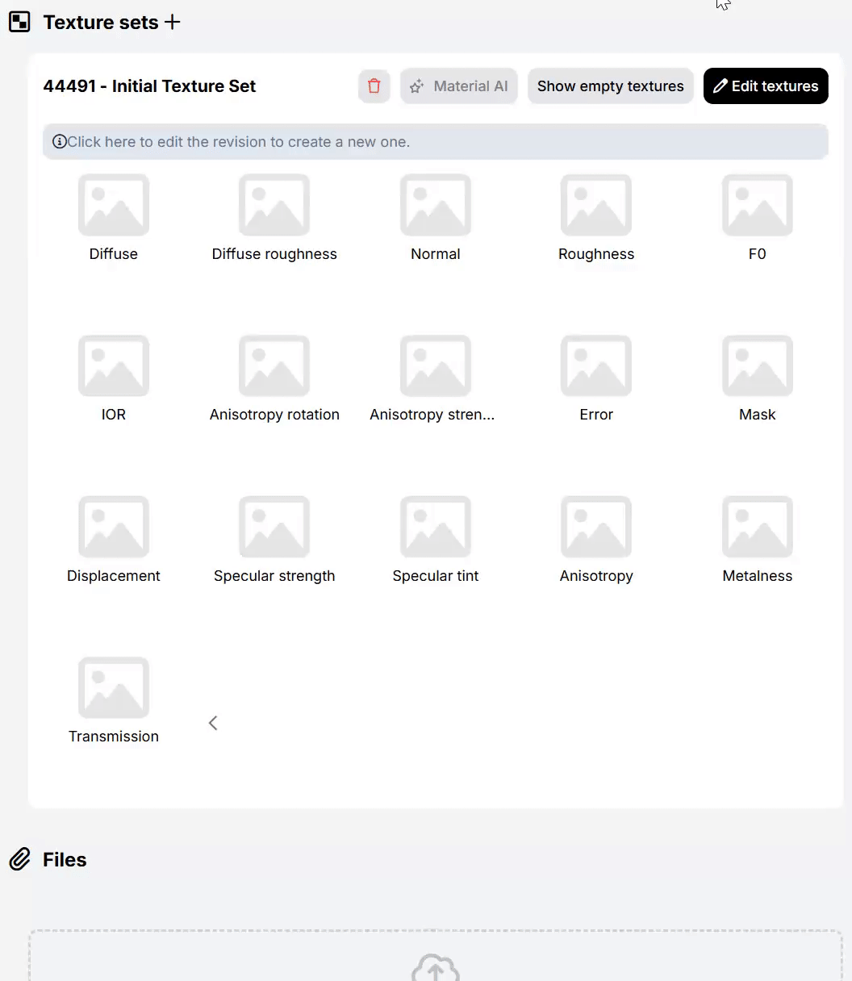Open the Diffuse roughness texture slot
This screenshot has height=981, width=852.
coord(274,205)
